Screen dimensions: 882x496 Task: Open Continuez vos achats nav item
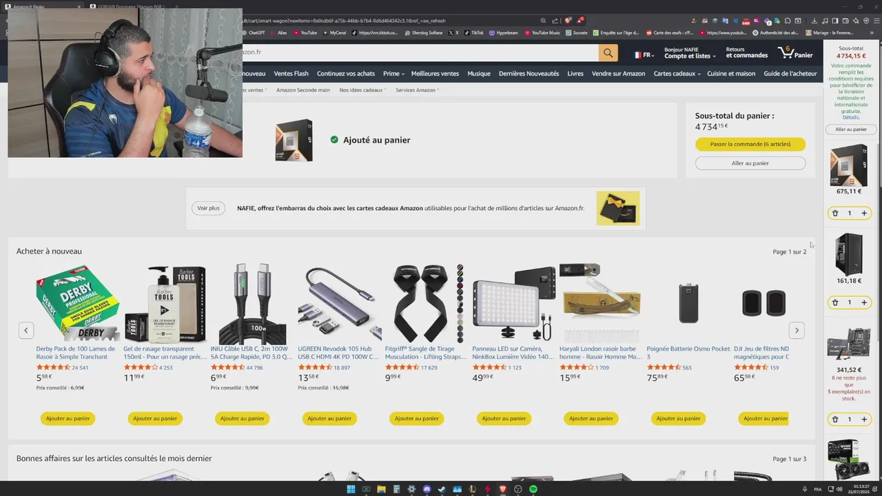pos(346,74)
